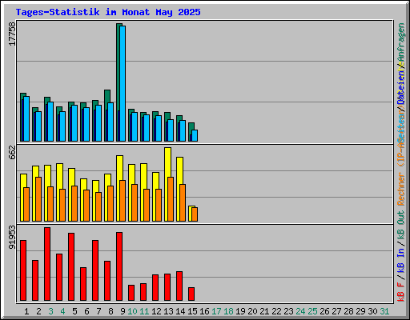Click the cyan bar for day 15
The width and height of the screenshot is (410, 320).
click(x=195, y=136)
